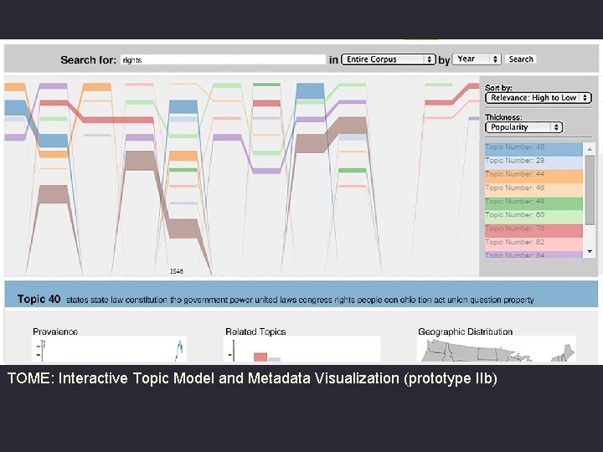Click the topic list scroll-up arrow
The image size is (603, 452).
point(590,149)
